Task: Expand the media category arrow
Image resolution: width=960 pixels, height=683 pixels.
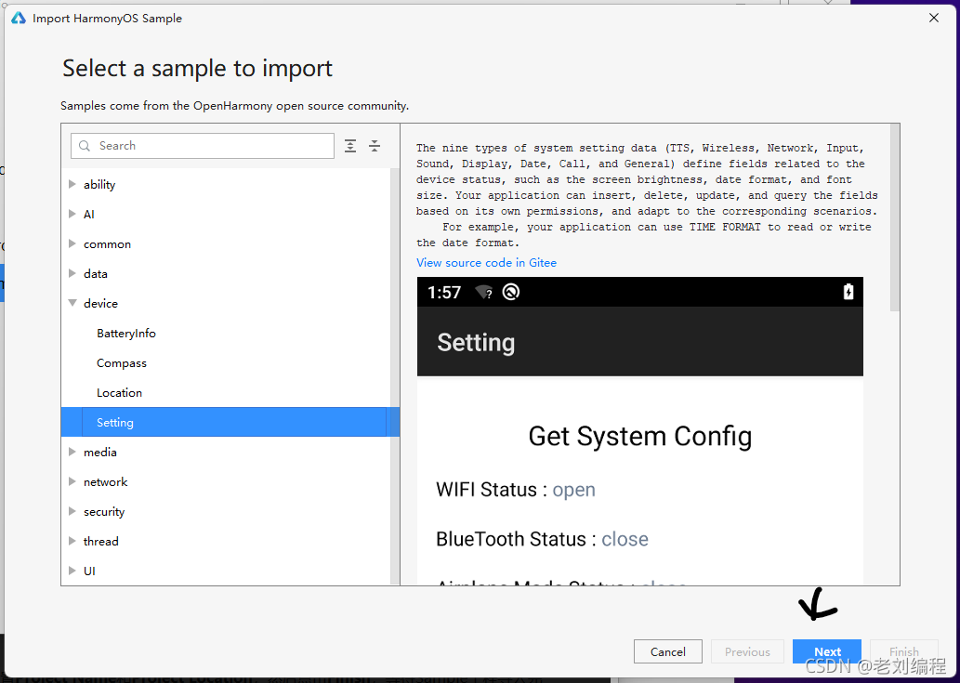Action: click(x=72, y=452)
